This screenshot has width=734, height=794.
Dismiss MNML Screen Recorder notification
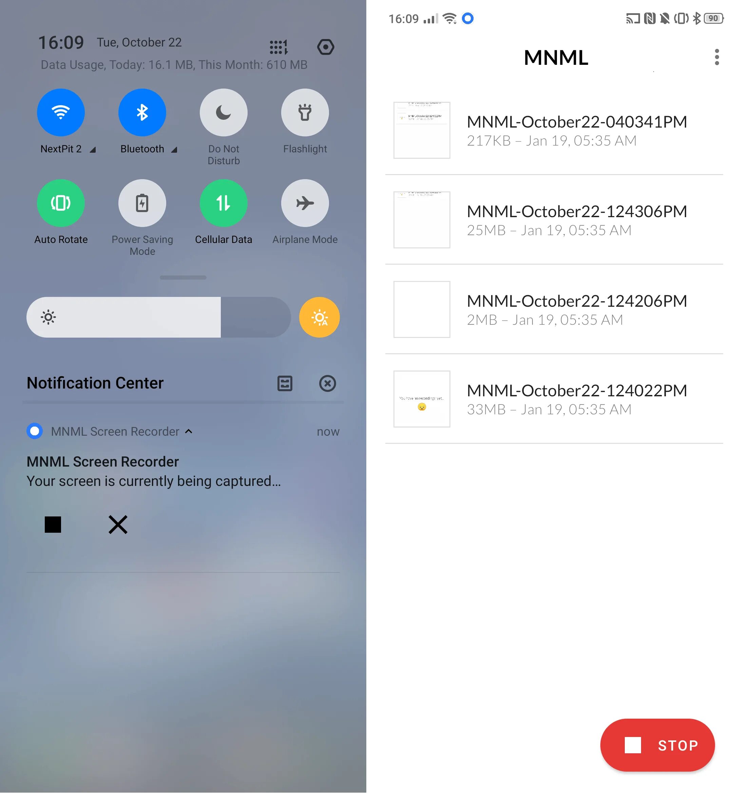click(x=117, y=524)
